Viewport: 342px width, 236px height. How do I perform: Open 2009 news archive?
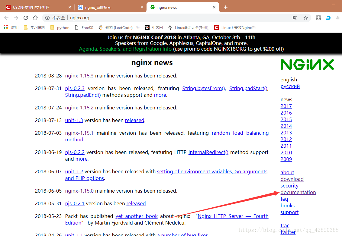point(286,159)
